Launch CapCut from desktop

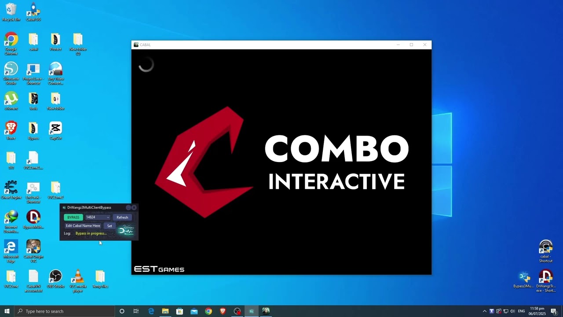click(x=55, y=131)
